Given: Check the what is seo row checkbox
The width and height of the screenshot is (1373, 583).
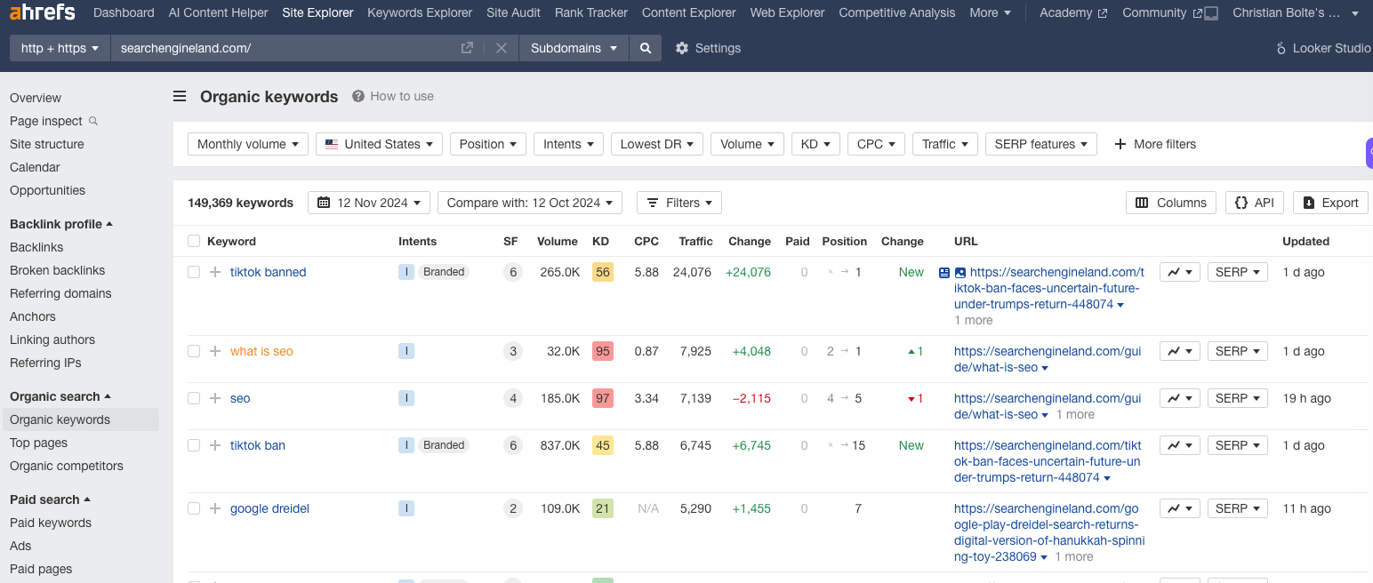Looking at the screenshot, I should pyautogui.click(x=194, y=351).
